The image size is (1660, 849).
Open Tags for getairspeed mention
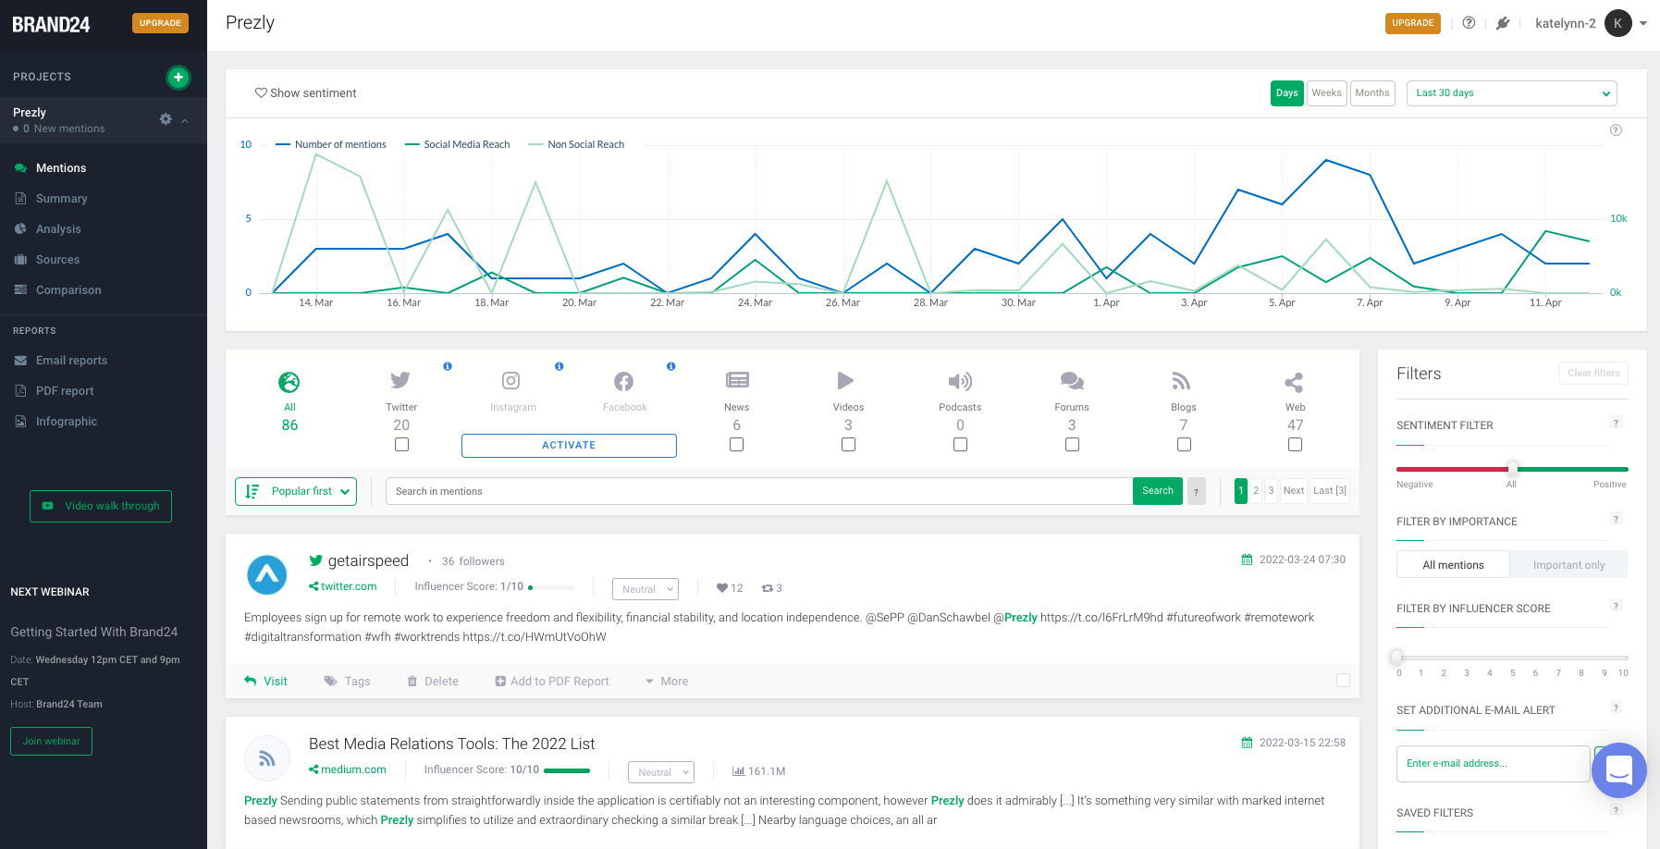tap(347, 681)
